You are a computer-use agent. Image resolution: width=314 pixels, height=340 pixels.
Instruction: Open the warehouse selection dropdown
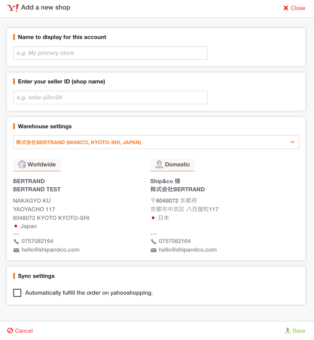coord(156,142)
